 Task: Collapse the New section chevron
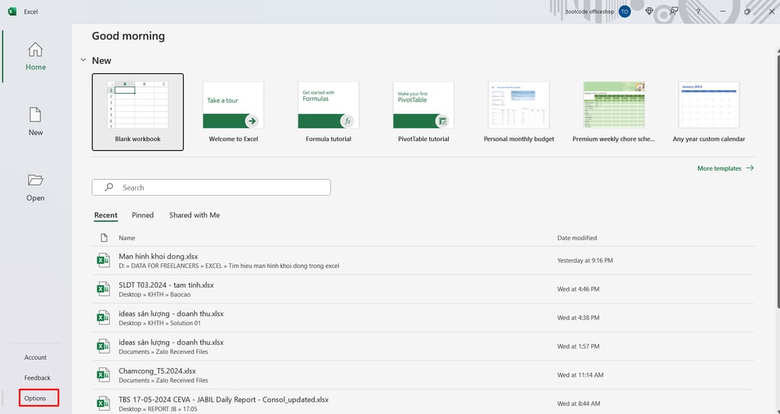(83, 60)
